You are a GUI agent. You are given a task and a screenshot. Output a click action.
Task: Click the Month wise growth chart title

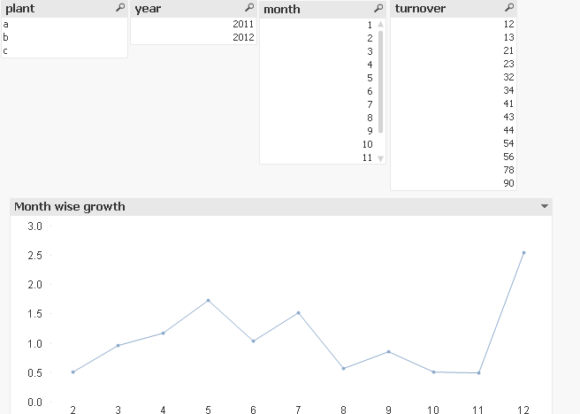70,206
